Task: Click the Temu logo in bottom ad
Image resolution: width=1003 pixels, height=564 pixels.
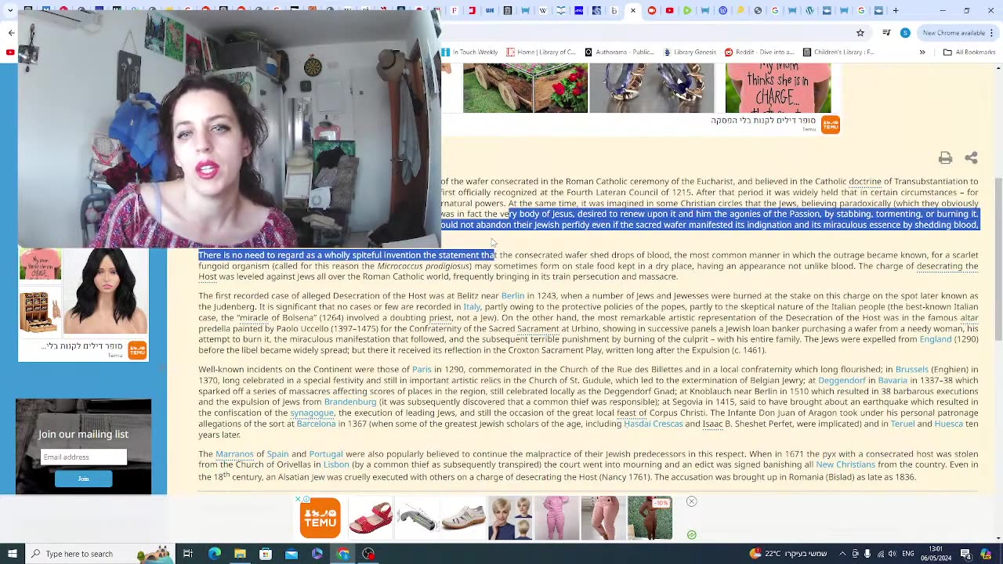Action: tap(320, 518)
